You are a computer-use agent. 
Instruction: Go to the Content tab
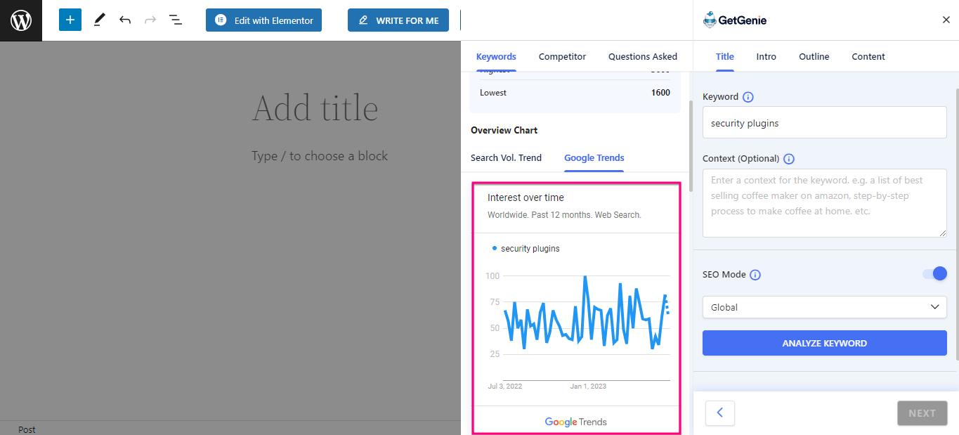pos(868,57)
